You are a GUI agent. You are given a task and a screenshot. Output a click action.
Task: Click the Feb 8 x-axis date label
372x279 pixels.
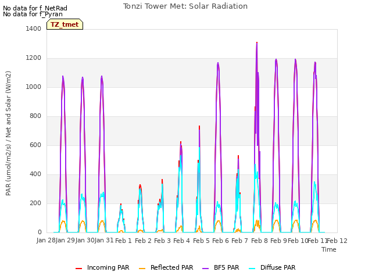(x=259, y=241)
